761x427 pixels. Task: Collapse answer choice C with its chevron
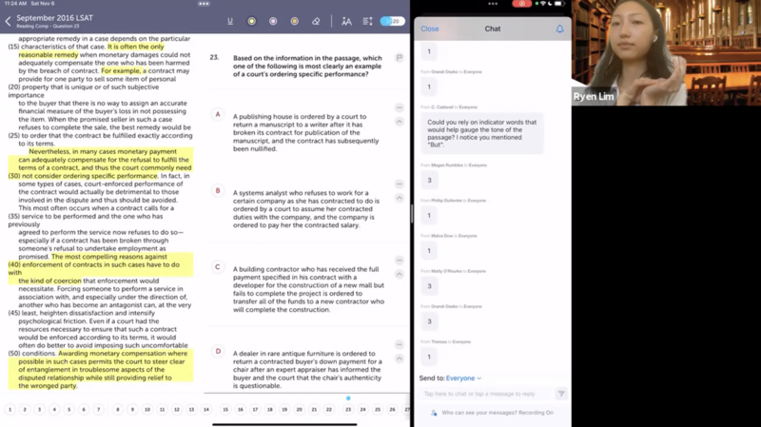pyautogui.click(x=400, y=274)
